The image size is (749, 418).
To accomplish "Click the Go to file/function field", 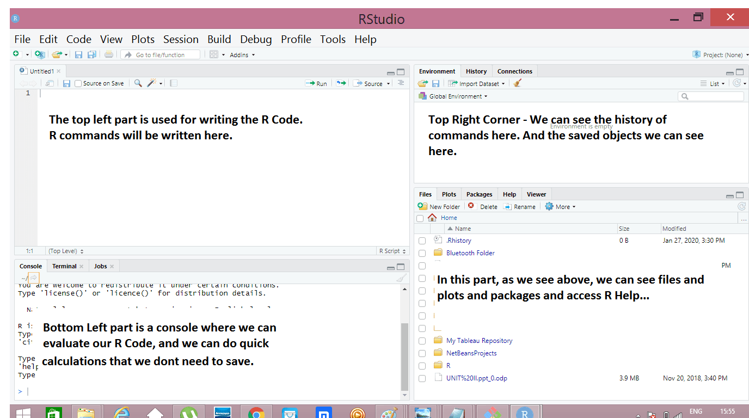I will [160, 54].
